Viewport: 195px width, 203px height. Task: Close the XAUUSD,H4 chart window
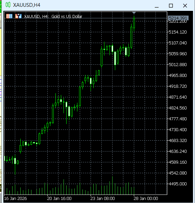pyautogui.click(x=185, y=5)
